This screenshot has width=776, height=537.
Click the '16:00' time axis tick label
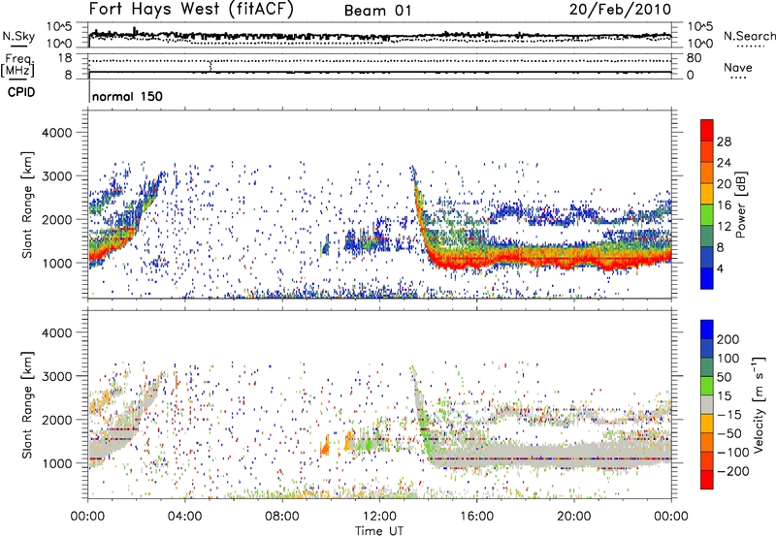[476, 517]
